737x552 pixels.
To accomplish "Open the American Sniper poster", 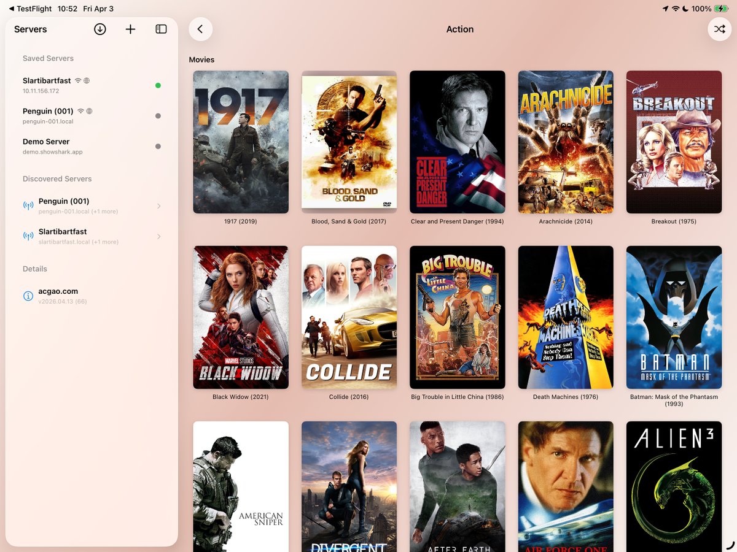I will pyautogui.click(x=241, y=486).
